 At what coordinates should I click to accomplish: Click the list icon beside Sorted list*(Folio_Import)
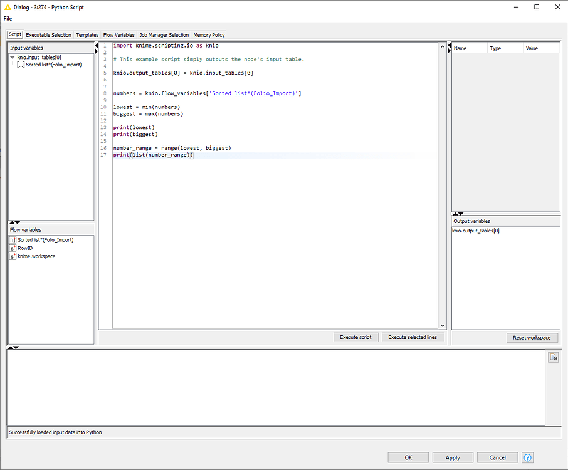click(13, 239)
